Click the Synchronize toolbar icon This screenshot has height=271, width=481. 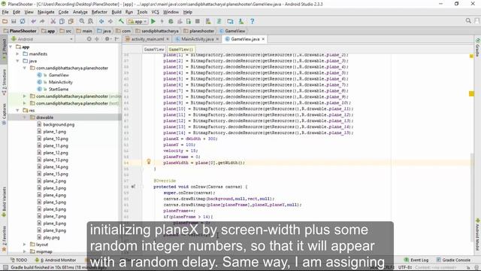click(x=23, y=21)
